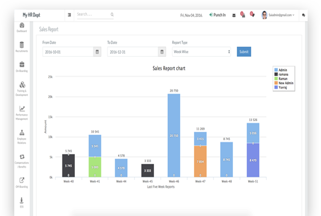Open the mail envelope icon
Viewport: 321px width, 216px height.
point(234,15)
